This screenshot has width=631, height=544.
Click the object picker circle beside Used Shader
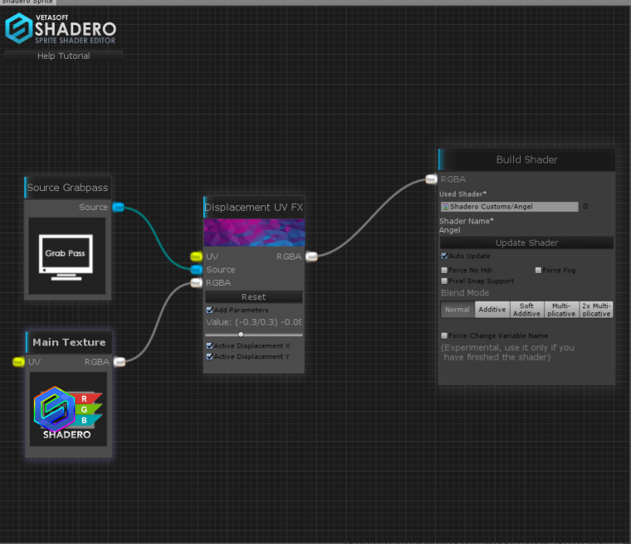(585, 207)
